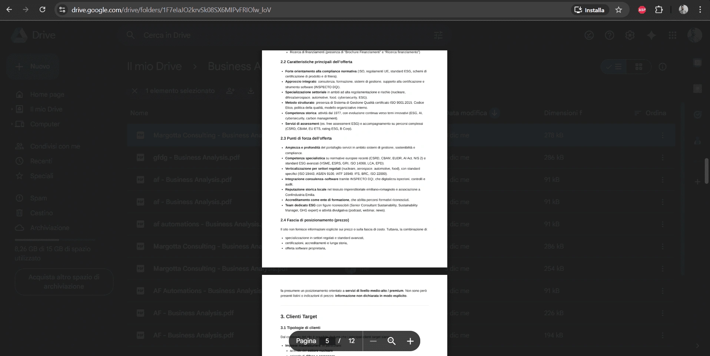Open Google Drive settings gear

[x=630, y=35]
